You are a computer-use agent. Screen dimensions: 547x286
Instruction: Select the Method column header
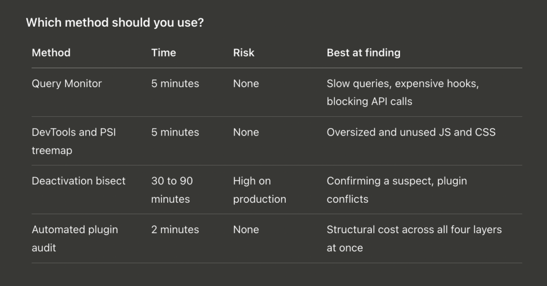51,53
